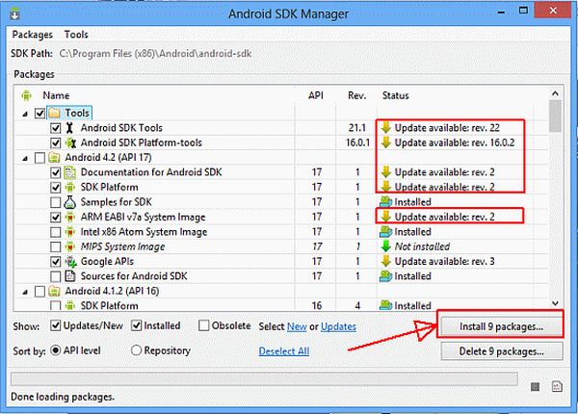This screenshot has height=414, width=578.
Task: Click the scrollbar up arrow
Action: pos(555,93)
